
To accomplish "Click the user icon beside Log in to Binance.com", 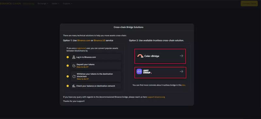I will click(x=74, y=57).
